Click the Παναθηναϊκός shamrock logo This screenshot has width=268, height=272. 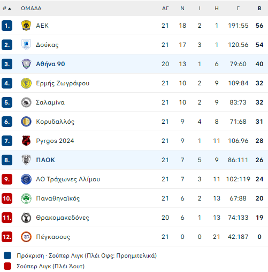point(26,198)
